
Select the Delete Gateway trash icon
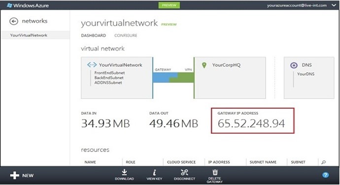pos(215,172)
